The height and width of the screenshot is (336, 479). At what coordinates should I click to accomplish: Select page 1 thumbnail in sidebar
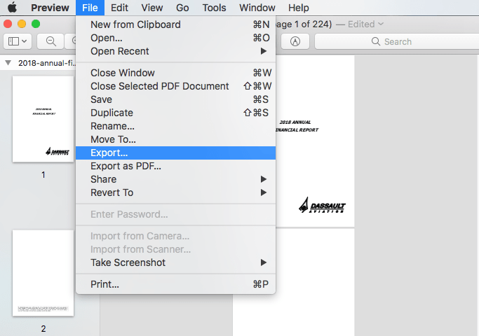pos(43,118)
